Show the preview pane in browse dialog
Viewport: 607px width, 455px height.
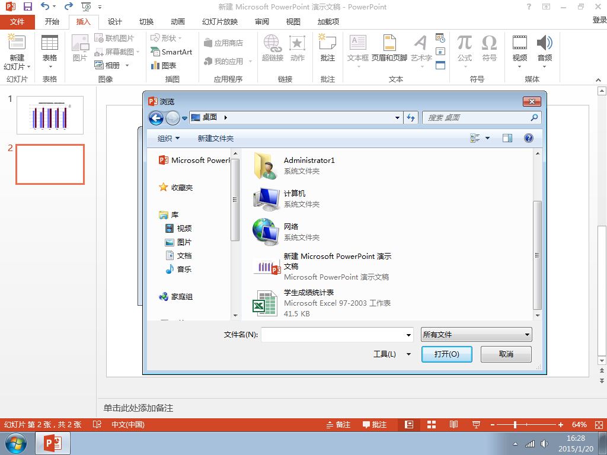point(507,138)
